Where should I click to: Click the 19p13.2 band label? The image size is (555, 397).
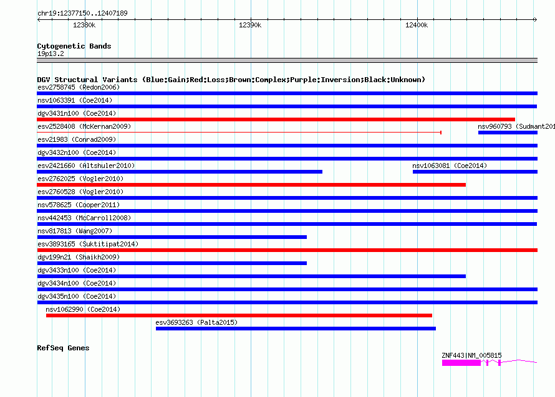51,54
